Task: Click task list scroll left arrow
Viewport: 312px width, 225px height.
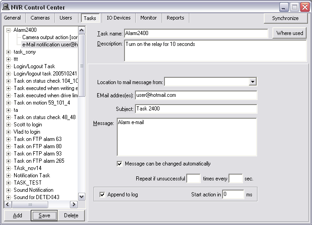Action: [8, 204]
